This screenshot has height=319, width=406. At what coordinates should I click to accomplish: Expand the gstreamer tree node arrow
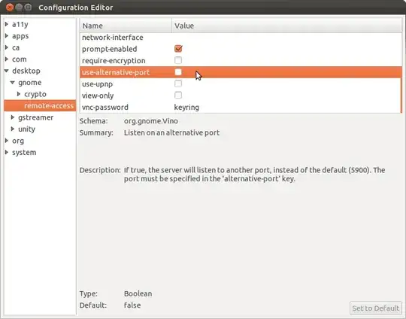[x=13, y=117]
